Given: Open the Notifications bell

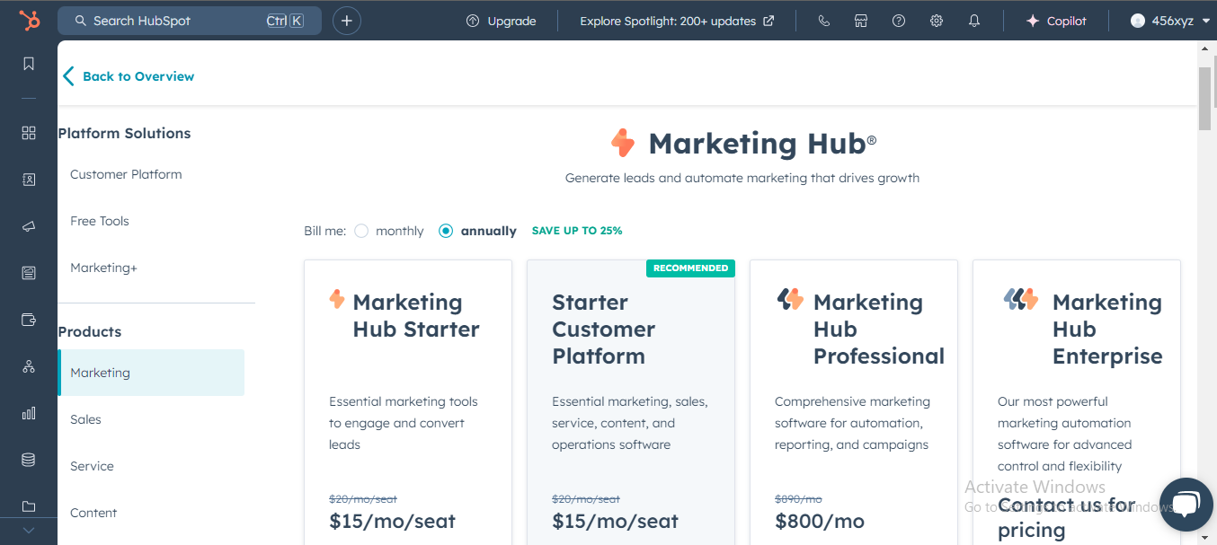Looking at the screenshot, I should [x=974, y=21].
